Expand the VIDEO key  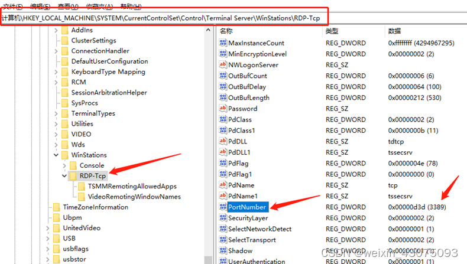[x=56, y=134]
